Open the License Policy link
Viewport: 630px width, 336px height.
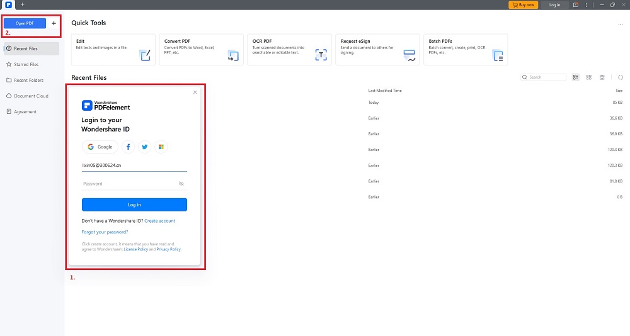[x=136, y=249]
